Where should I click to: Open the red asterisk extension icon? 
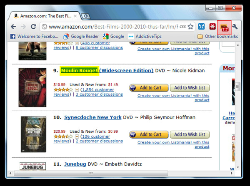click(x=212, y=27)
